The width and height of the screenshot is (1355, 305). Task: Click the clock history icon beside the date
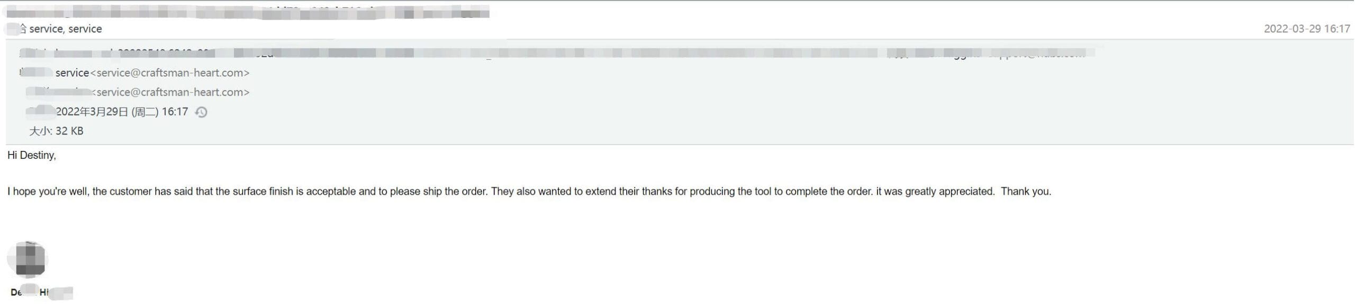pyautogui.click(x=201, y=112)
